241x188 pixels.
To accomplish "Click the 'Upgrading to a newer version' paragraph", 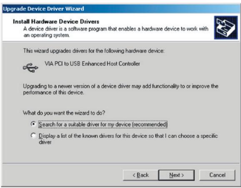I will click(120, 89).
